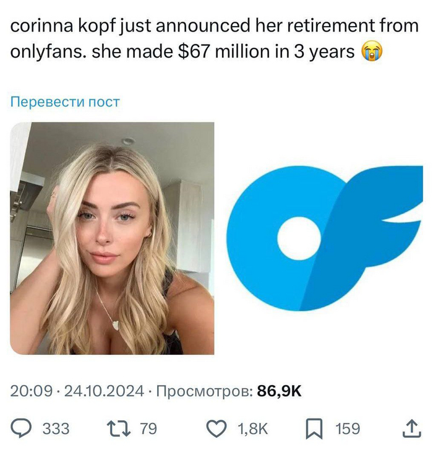Repost using the retweet arrows icon

click(x=119, y=428)
